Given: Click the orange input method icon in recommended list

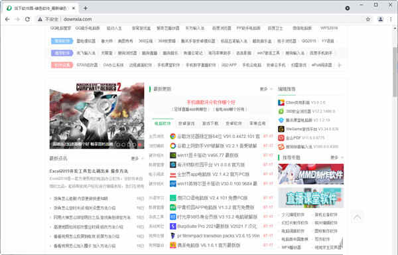Looking at the screenshot, I should [281, 147].
